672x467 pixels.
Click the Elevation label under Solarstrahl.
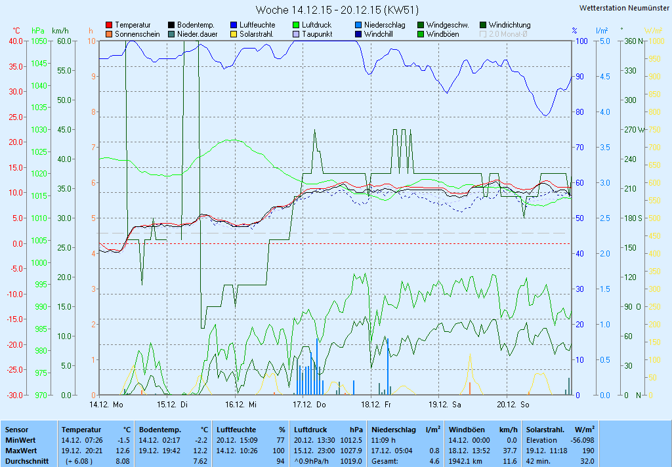click(x=541, y=441)
